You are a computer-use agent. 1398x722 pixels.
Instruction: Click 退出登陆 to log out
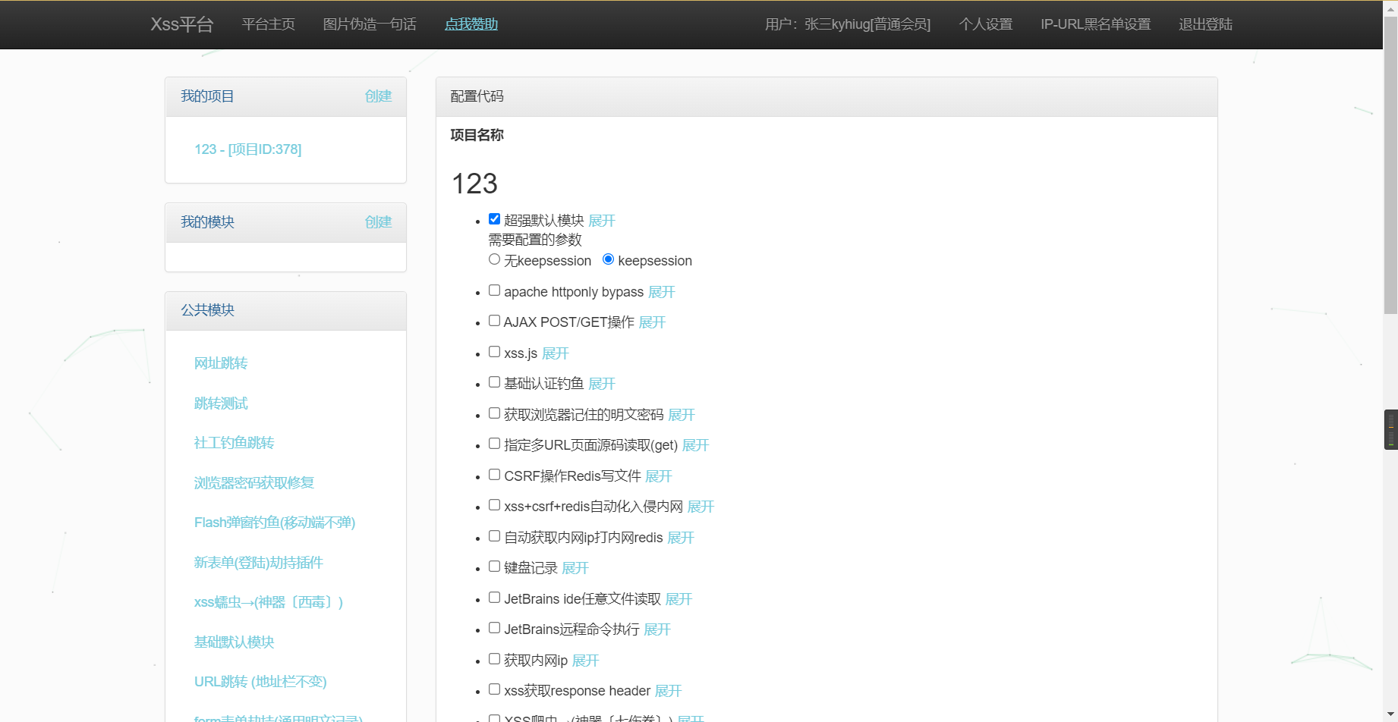pyautogui.click(x=1205, y=24)
